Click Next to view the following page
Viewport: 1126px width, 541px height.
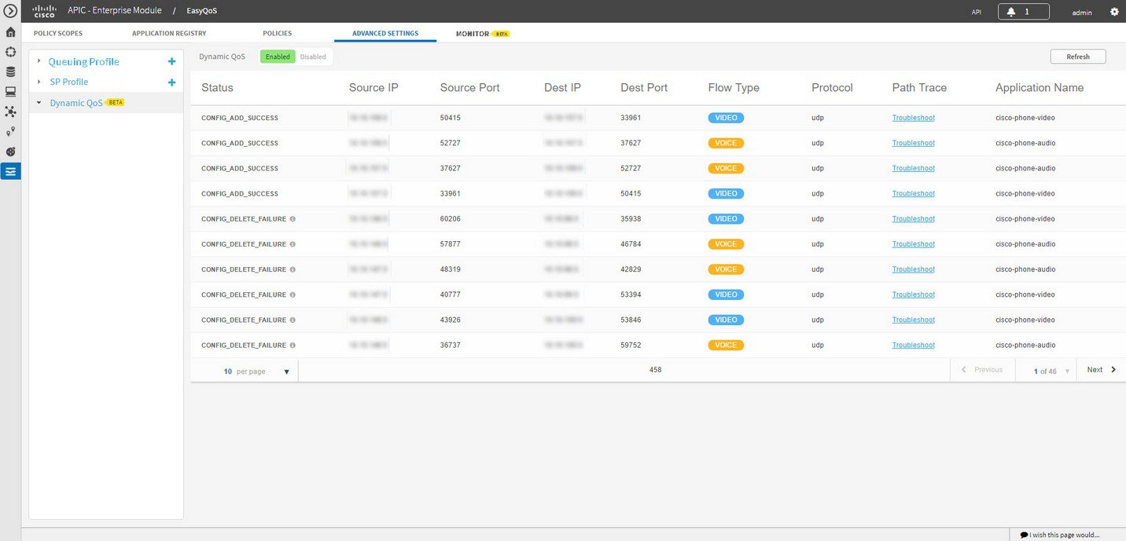pos(1098,369)
